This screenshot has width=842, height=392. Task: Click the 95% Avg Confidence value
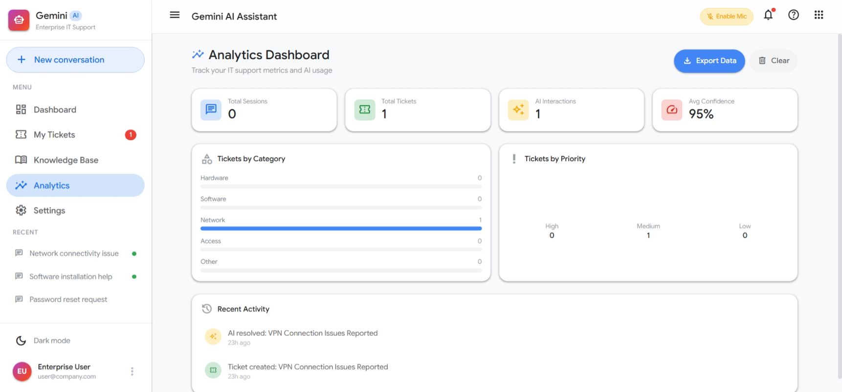click(701, 114)
